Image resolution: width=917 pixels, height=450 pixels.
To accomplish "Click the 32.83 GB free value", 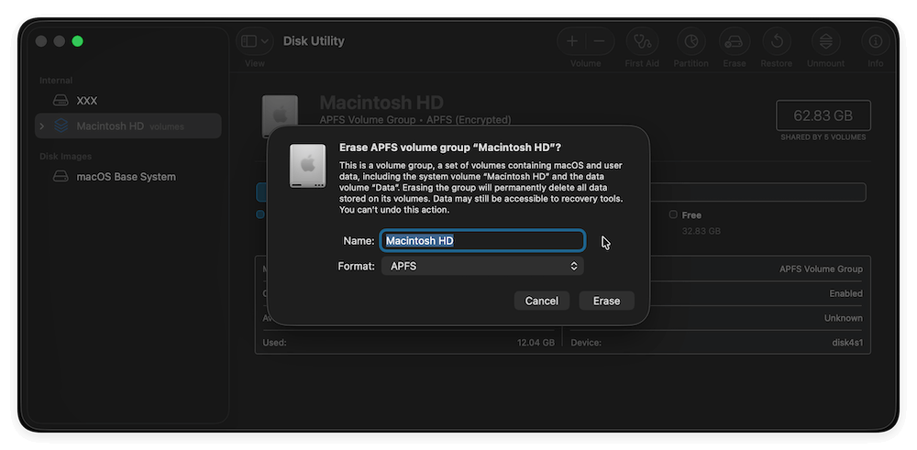I will tap(702, 231).
